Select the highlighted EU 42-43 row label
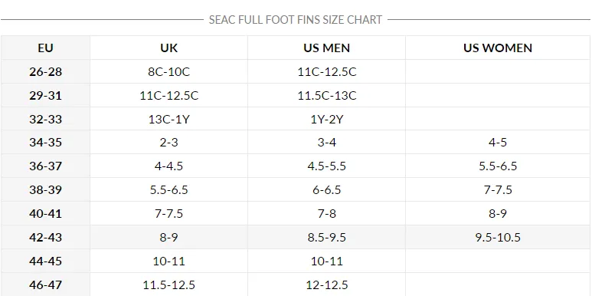The width and height of the screenshot is (592, 296). 45,238
